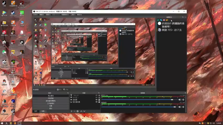Undock the 弹幕助手 dock via float icon
The height and width of the screenshot is (125, 223).
pyautogui.click(x=183, y=17)
